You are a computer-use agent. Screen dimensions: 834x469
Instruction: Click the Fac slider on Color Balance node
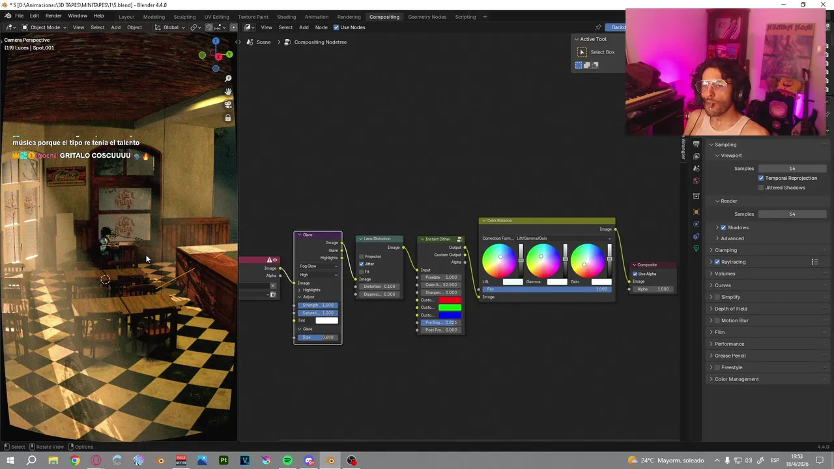point(547,289)
